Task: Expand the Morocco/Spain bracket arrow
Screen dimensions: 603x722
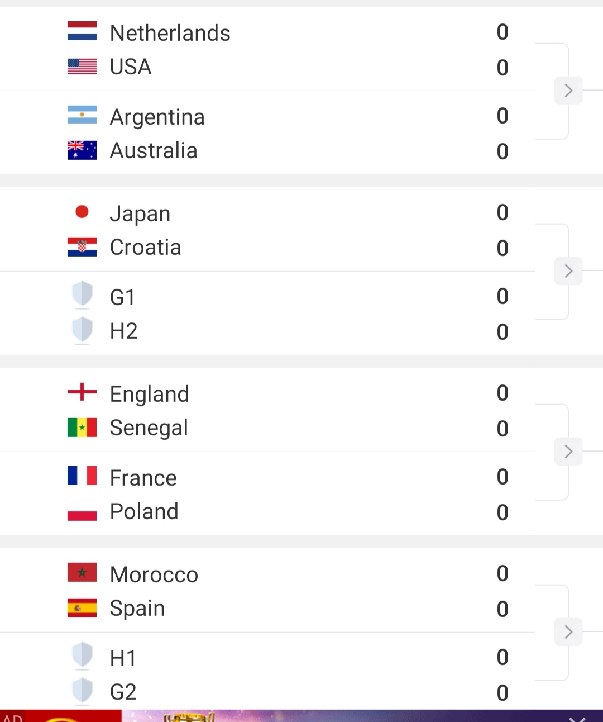Action: point(568,632)
